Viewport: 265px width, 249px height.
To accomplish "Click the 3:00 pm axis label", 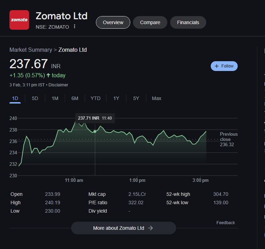I will pos(201,180).
